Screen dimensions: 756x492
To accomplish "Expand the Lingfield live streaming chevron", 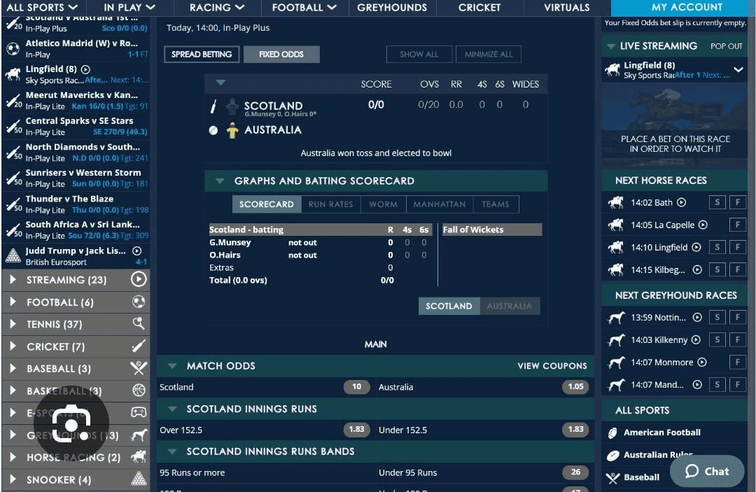I will tap(737, 70).
